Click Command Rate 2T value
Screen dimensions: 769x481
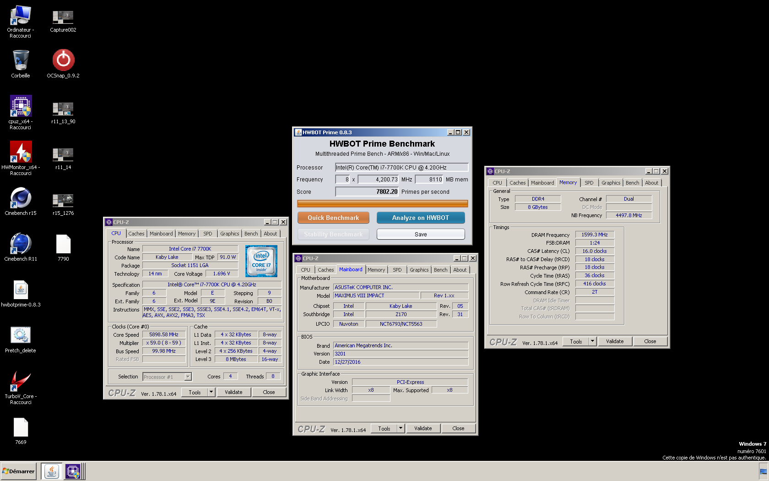pyautogui.click(x=595, y=292)
